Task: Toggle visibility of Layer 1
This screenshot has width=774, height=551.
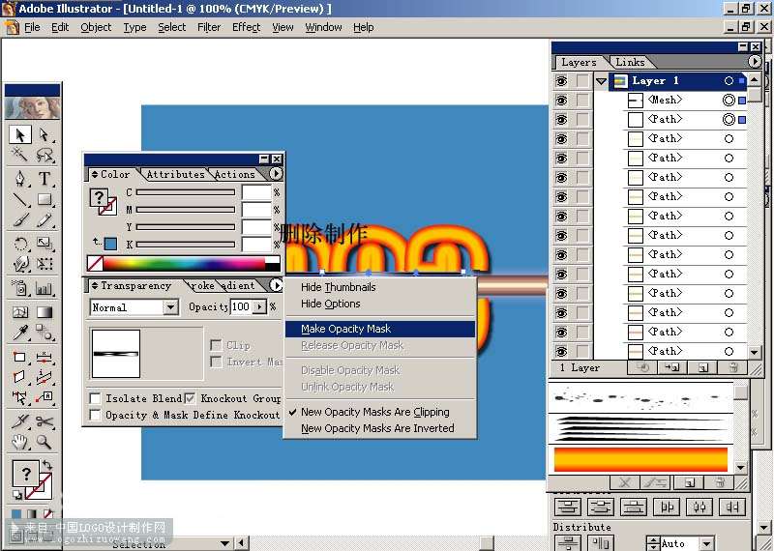Action: 561,81
